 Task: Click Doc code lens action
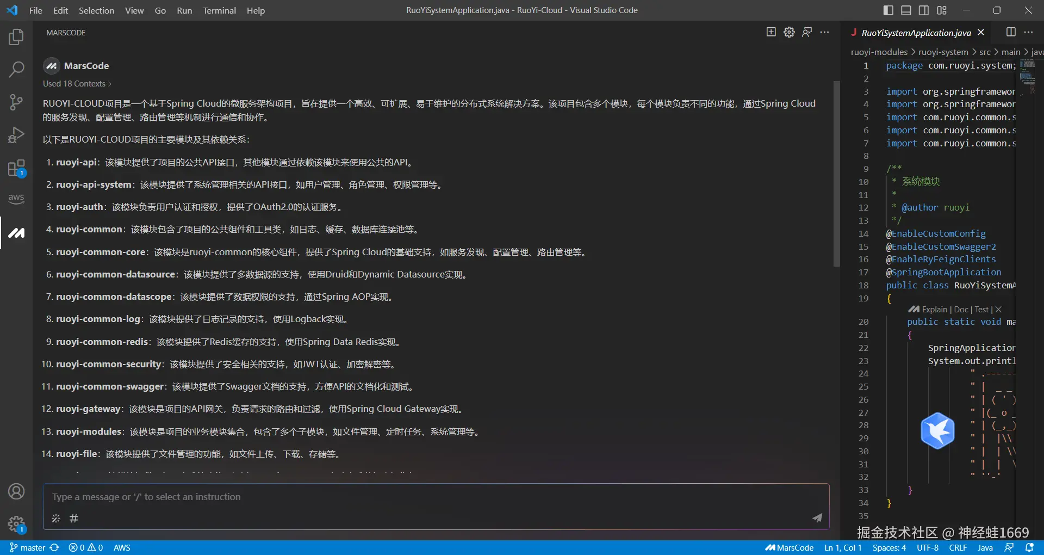pos(961,309)
